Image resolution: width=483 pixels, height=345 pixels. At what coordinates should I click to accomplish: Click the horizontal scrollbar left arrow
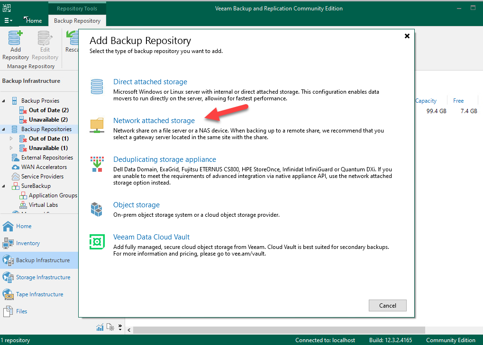(x=128, y=330)
